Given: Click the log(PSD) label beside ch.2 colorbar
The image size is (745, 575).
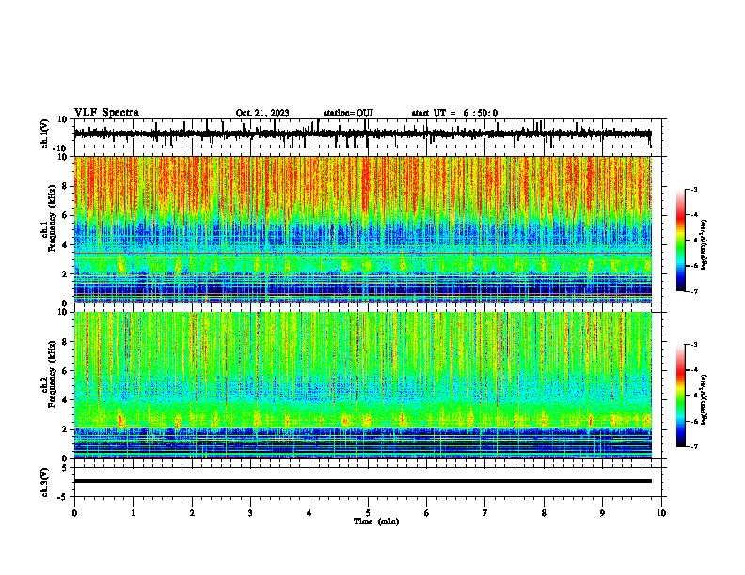Looking at the screenshot, I should click(x=704, y=399).
